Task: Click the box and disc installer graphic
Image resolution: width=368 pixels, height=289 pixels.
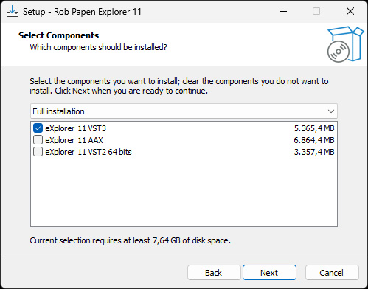Action: (x=345, y=44)
